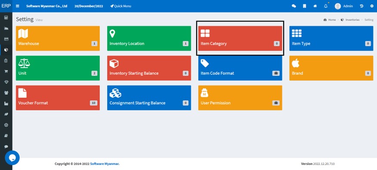Open the users group sidebar icon
The image size is (377, 170).
click(x=6, y=93)
